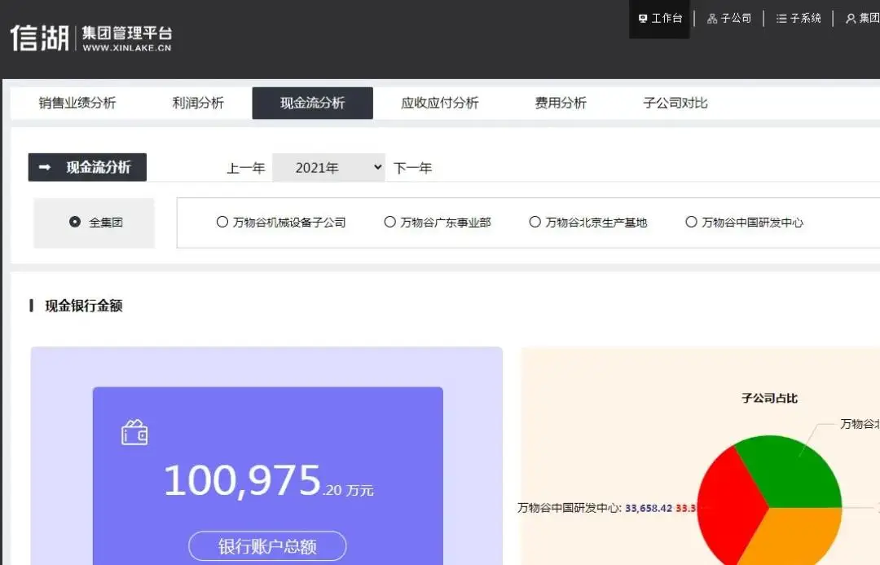Click the 集团 user icon
This screenshot has height=565, width=880.
pos(851,18)
